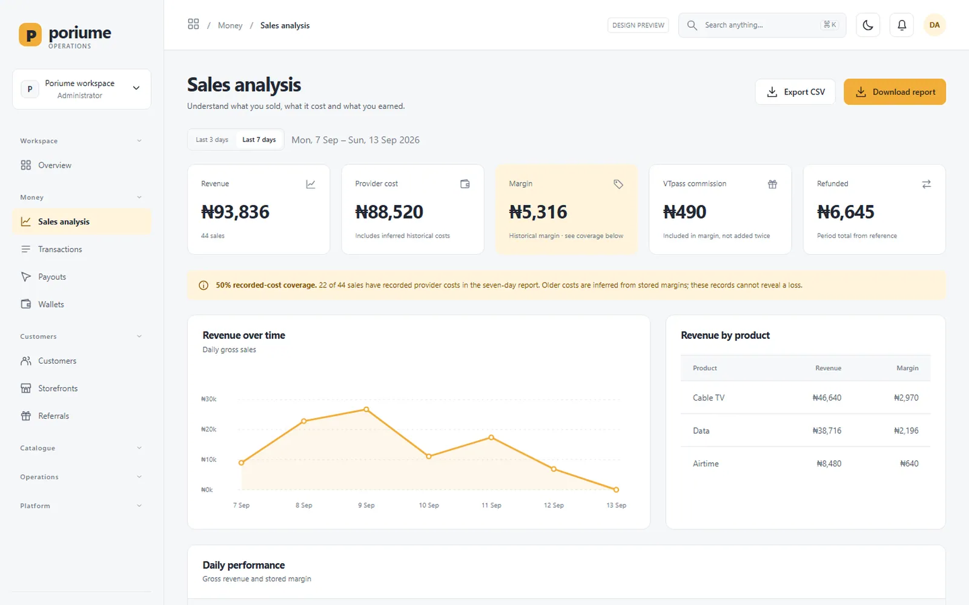The width and height of the screenshot is (969, 605).
Task: Expand the Platform sidebar section
Action: pyautogui.click(x=81, y=506)
